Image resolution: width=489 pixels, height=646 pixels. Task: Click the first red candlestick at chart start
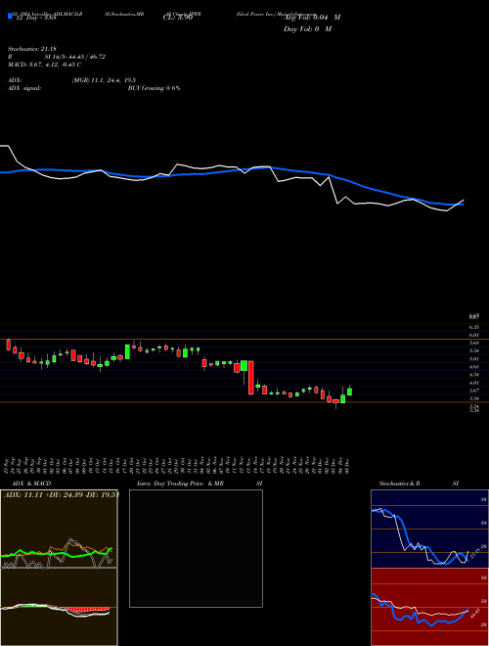point(8,345)
